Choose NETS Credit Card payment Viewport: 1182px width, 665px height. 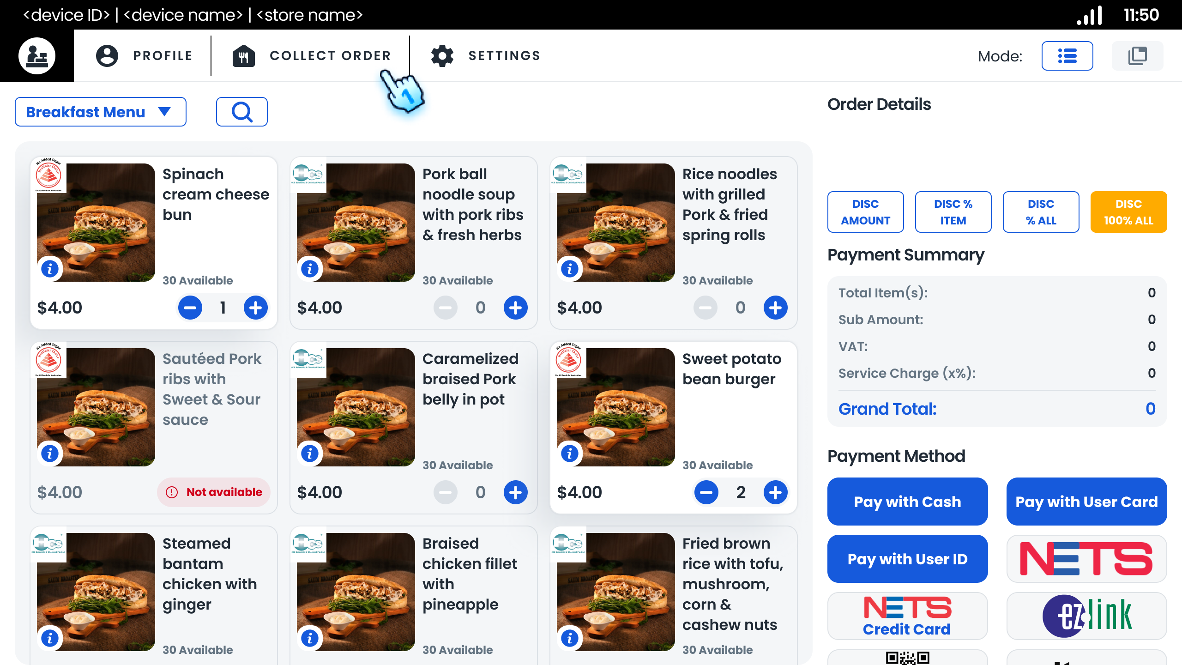908,616
